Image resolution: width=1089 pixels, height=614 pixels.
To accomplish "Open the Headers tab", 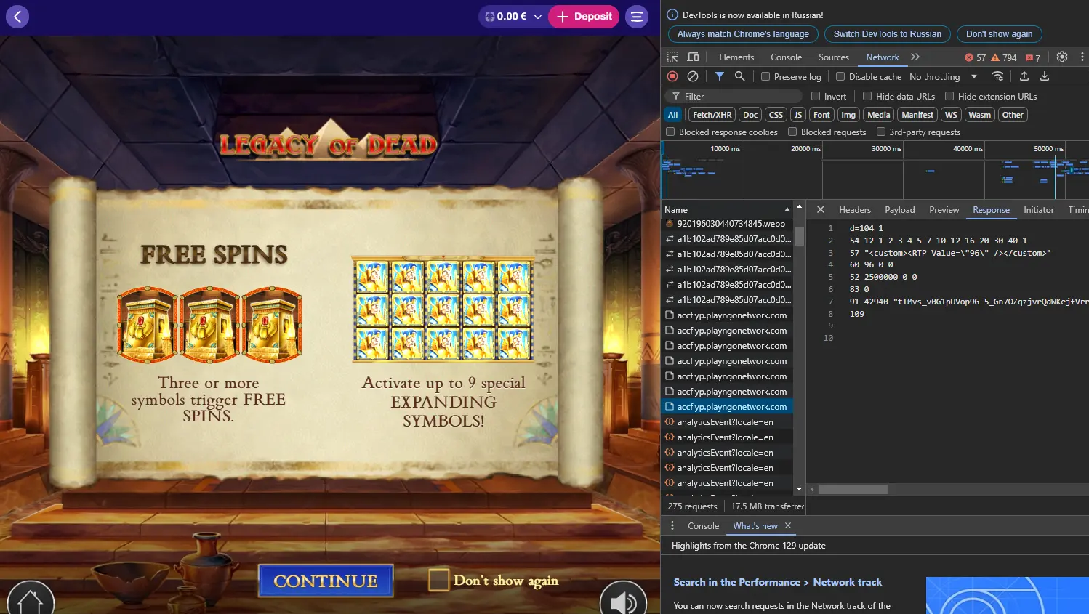I will pos(855,209).
